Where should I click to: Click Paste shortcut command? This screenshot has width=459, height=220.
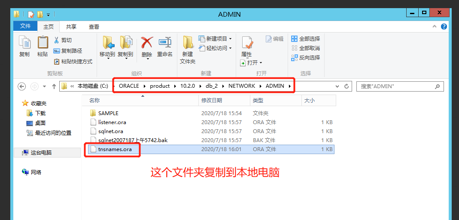click(73, 62)
